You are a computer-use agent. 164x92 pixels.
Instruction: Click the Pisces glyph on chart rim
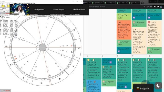tap(60, 79)
